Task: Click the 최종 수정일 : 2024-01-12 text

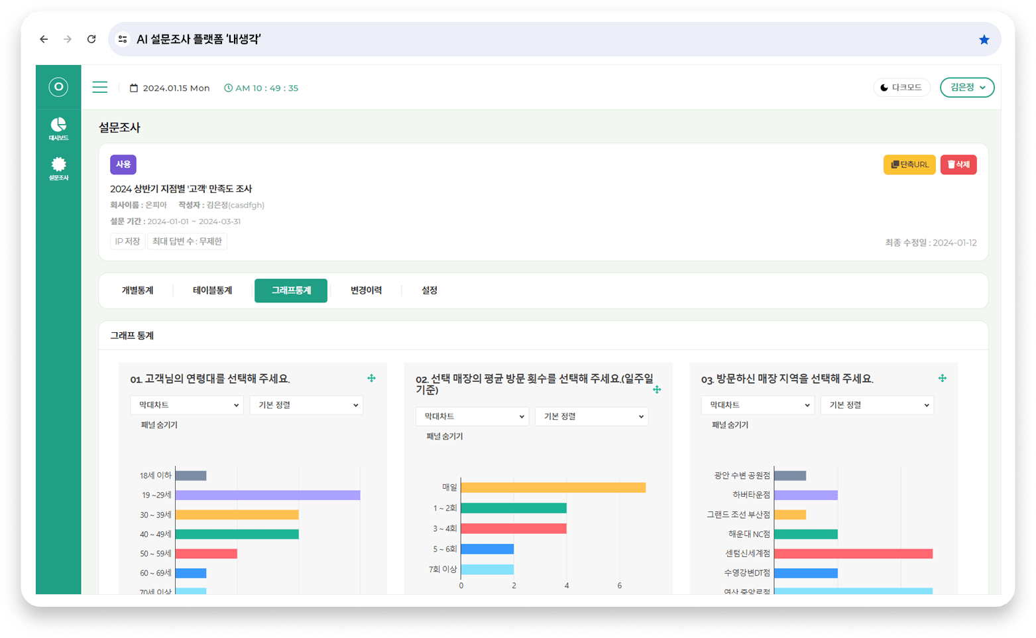Action: point(931,243)
